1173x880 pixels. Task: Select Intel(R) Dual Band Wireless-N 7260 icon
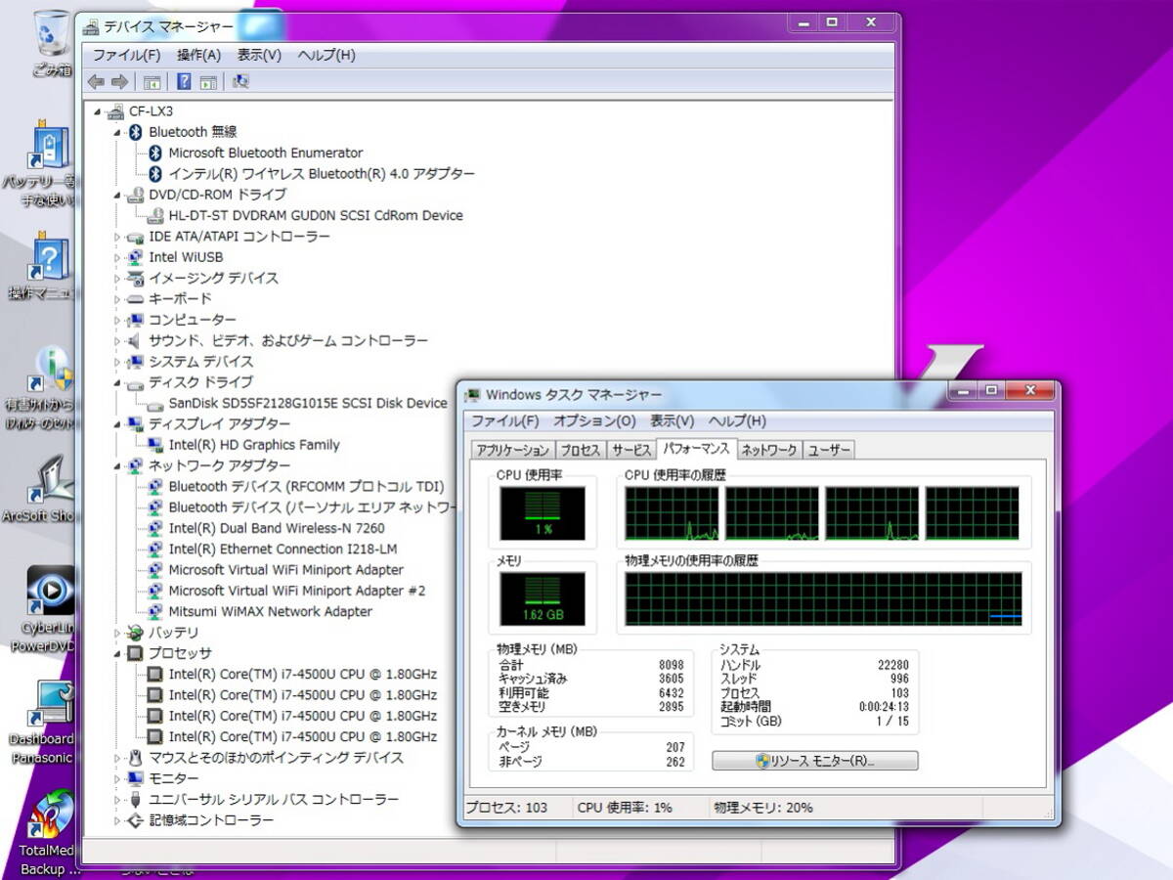154,528
